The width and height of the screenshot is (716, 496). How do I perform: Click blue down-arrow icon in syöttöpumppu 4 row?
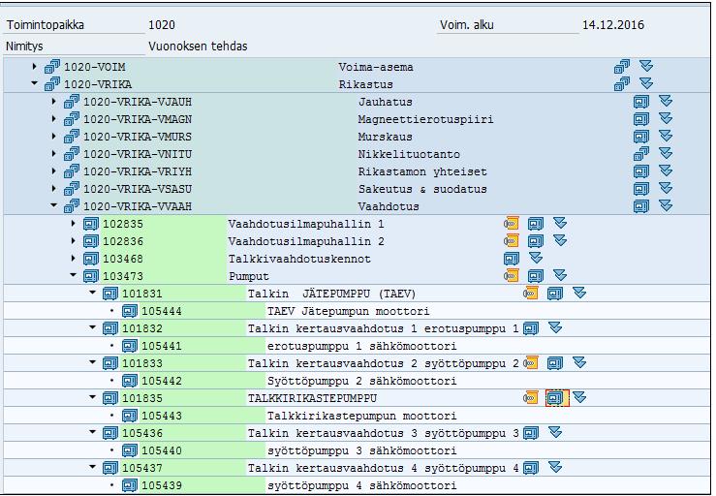click(x=555, y=466)
